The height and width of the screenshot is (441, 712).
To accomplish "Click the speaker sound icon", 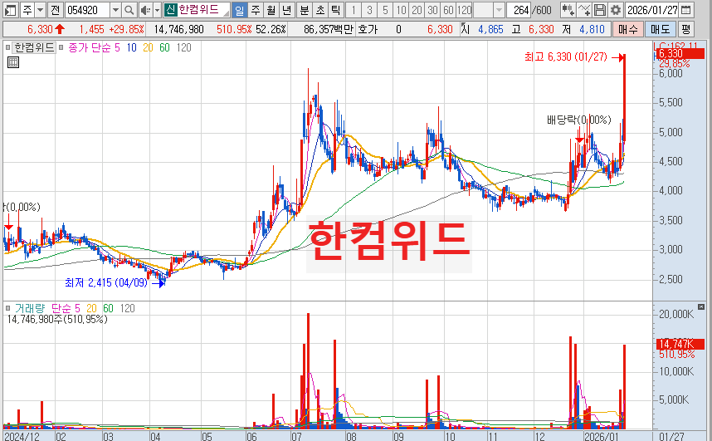I will tap(145, 9).
